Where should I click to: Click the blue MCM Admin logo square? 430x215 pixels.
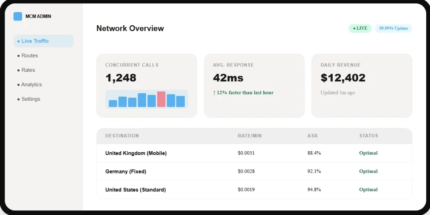click(18, 16)
